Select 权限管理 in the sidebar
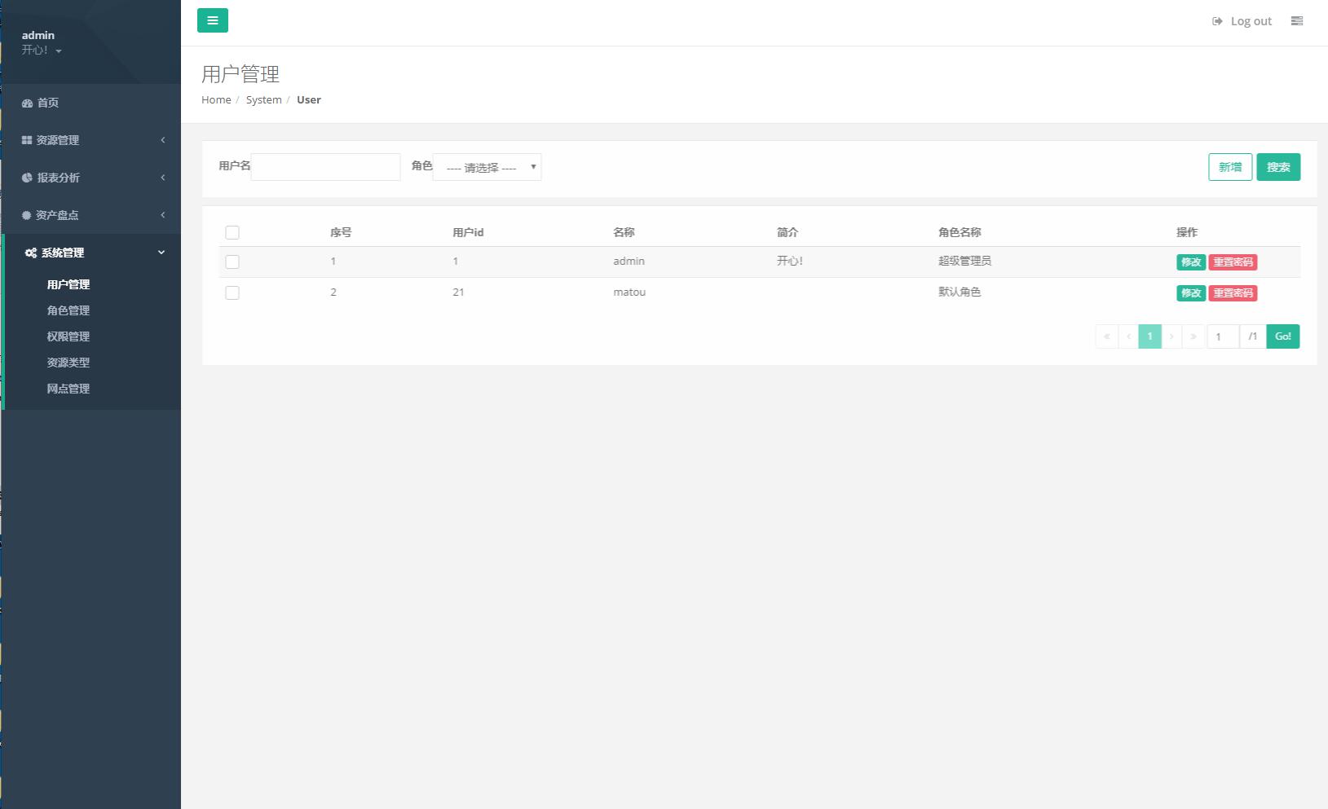 pyautogui.click(x=68, y=336)
